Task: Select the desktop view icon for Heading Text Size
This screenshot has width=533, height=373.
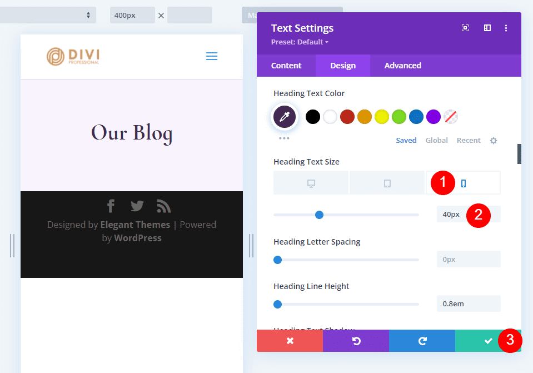Action: pos(311,182)
